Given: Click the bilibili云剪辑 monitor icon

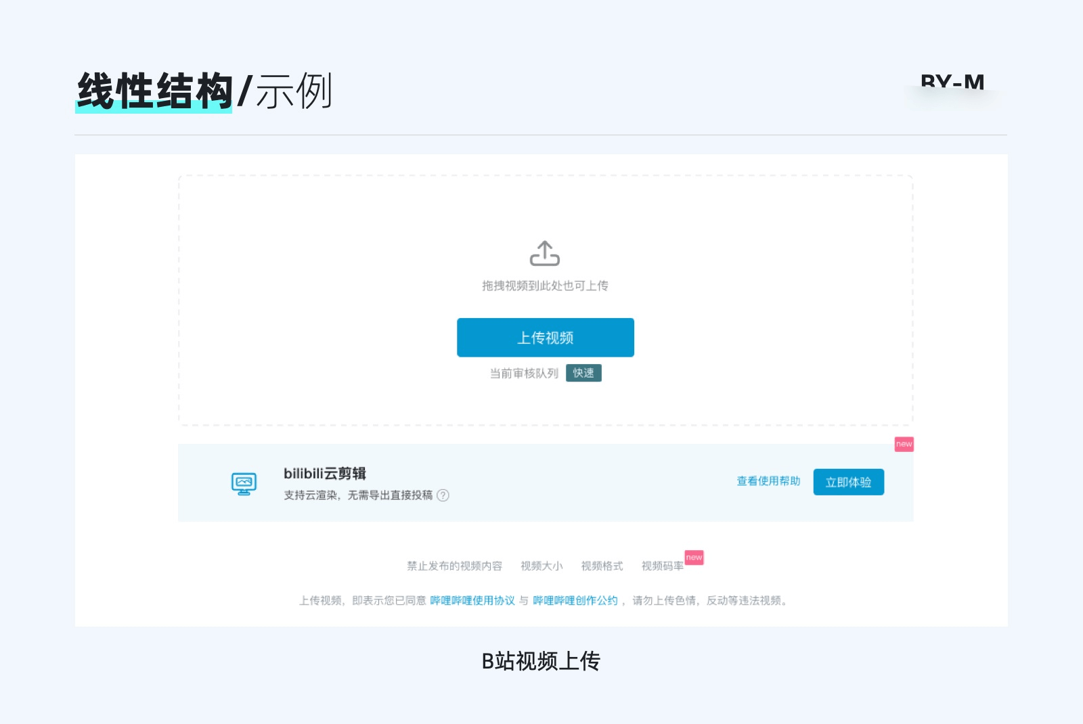Looking at the screenshot, I should click(244, 484).
